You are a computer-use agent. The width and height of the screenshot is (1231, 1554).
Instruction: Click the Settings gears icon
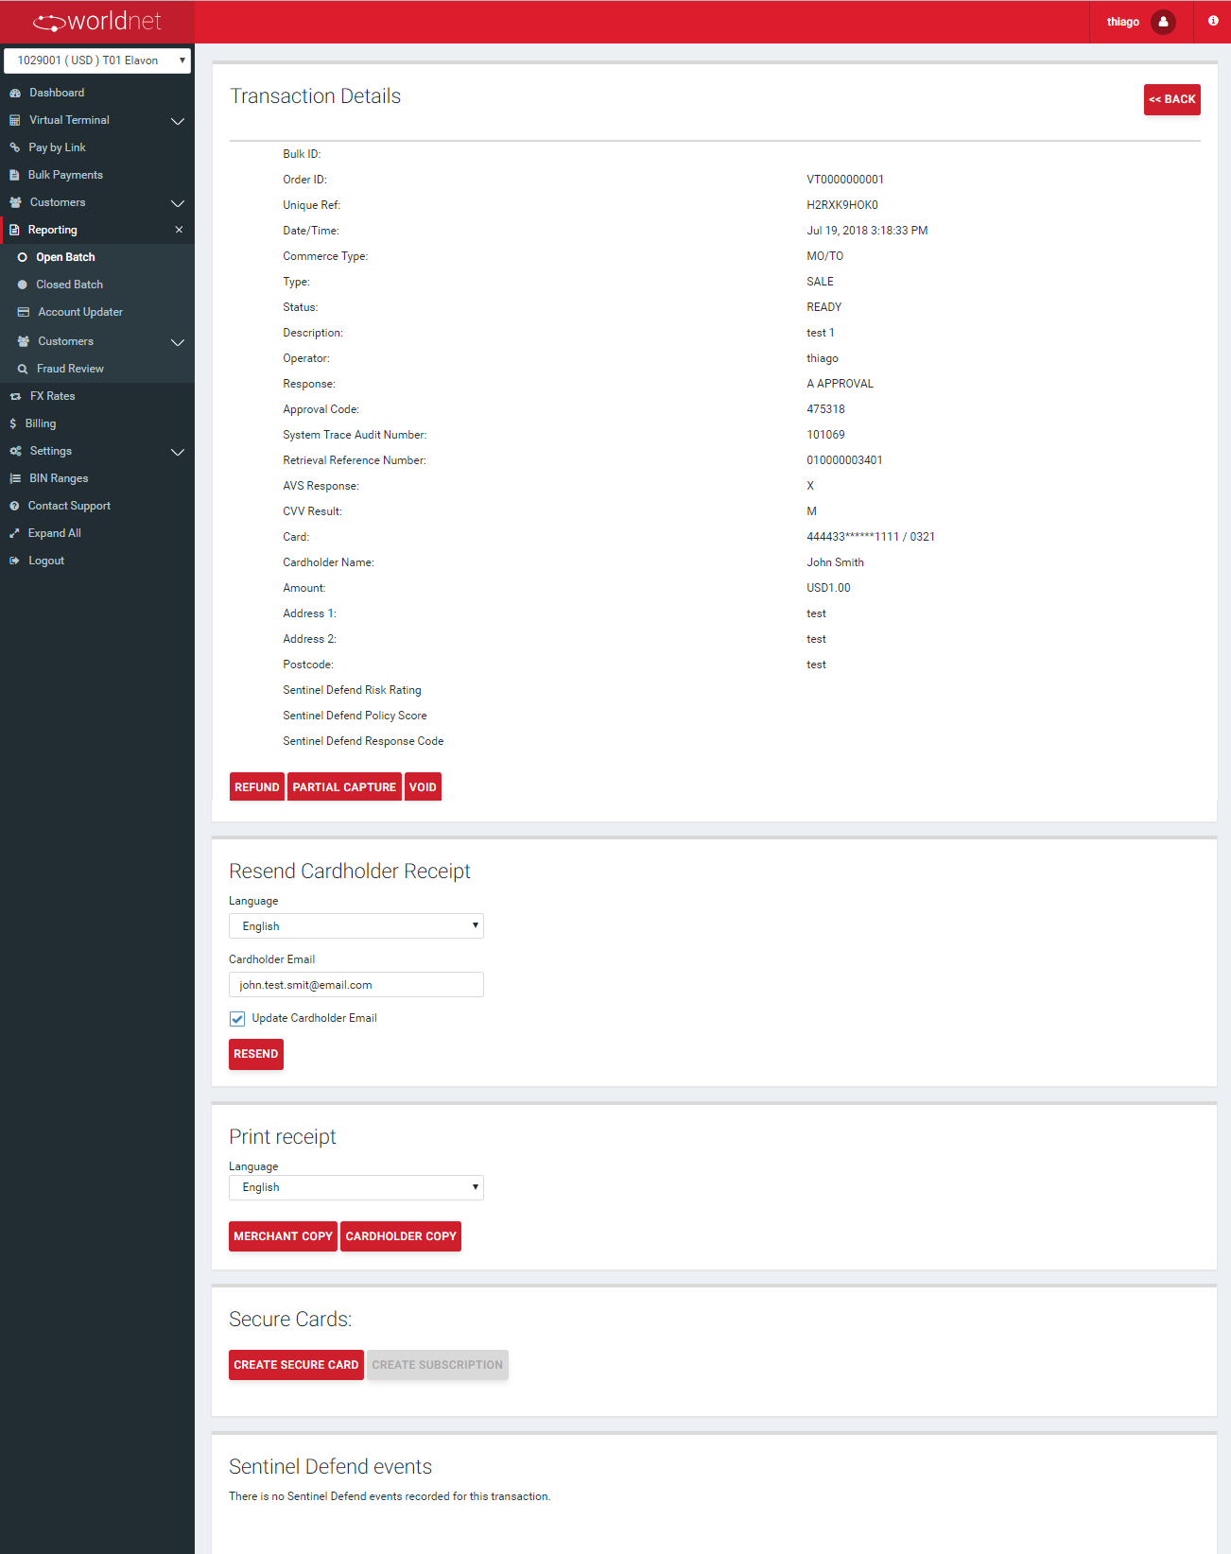click(15, 451)
